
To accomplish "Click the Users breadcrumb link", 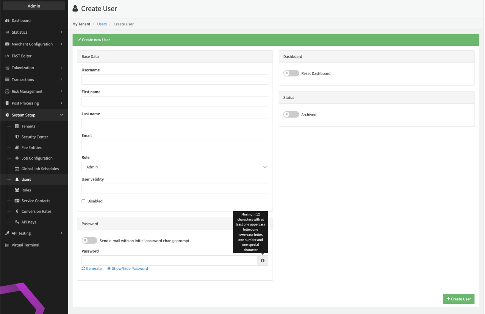I will coord(102,24).
